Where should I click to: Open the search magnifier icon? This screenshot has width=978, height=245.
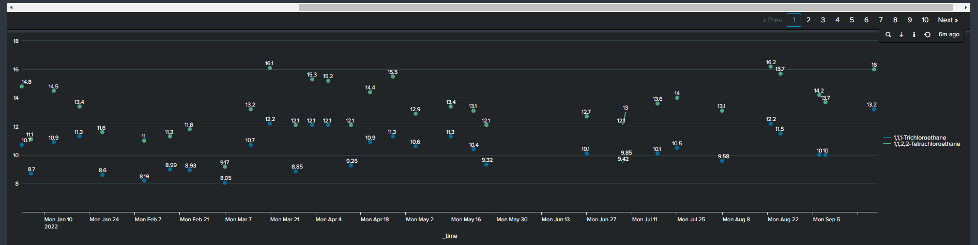click(x=888, y=35)
